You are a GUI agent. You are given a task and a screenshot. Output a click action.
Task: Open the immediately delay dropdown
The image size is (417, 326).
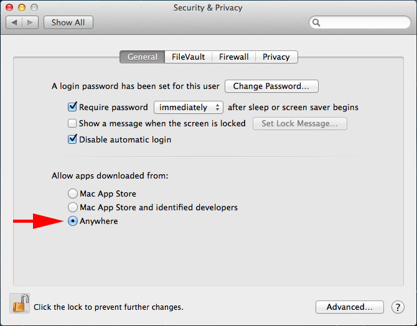tap(188, 107)
